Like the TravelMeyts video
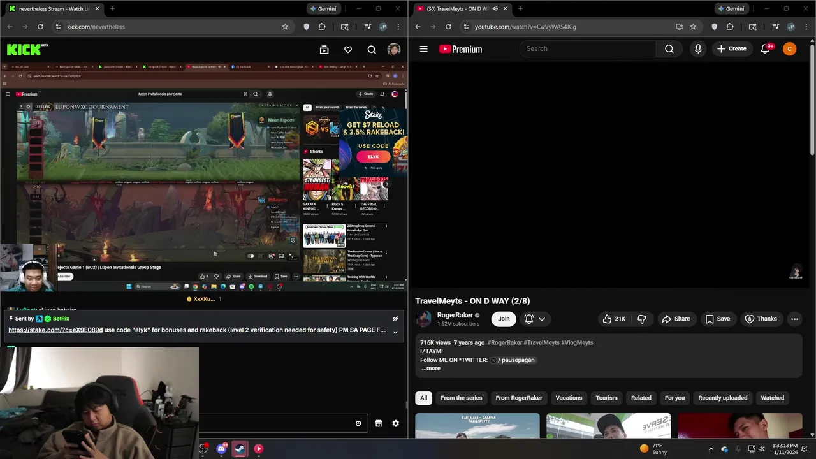816x459 pixels. [614, 319]
